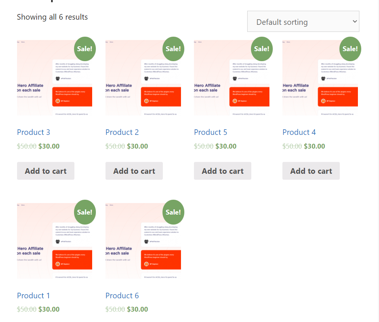Click the $30.00 sale price of Product 2

click(138, 146)
